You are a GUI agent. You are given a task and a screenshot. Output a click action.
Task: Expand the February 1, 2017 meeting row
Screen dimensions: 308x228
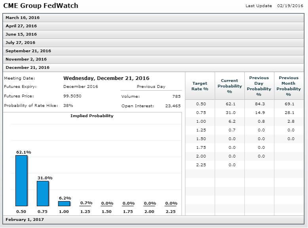click(x=25, y=219)
